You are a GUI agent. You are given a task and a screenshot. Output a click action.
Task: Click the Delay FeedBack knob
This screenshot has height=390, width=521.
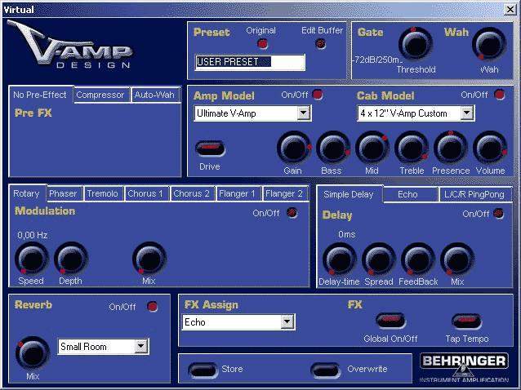(x=417, y=259)
